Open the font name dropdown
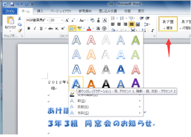191x137 pixels. pos(48,20)
